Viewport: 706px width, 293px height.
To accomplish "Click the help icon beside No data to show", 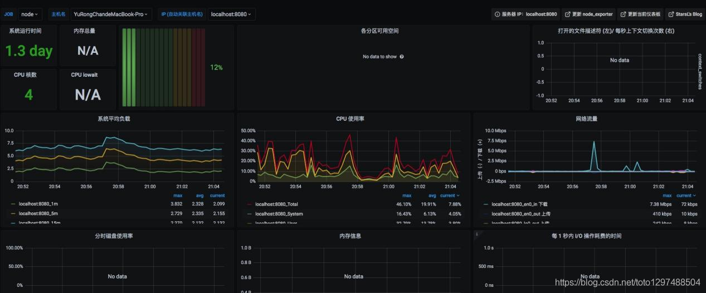I will (402, 57).
